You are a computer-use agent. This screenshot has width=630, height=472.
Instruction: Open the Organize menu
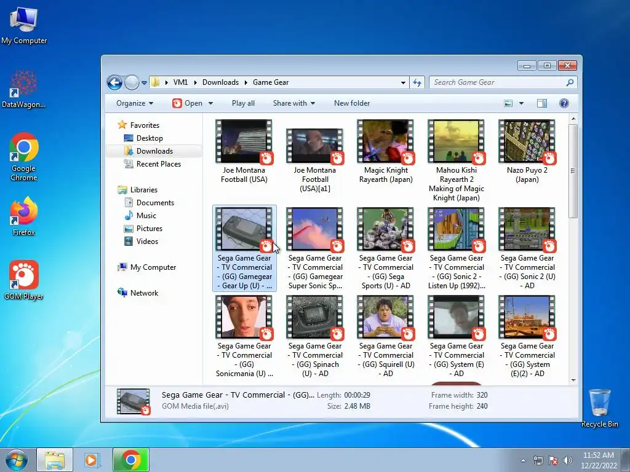(x=135, y=103)
